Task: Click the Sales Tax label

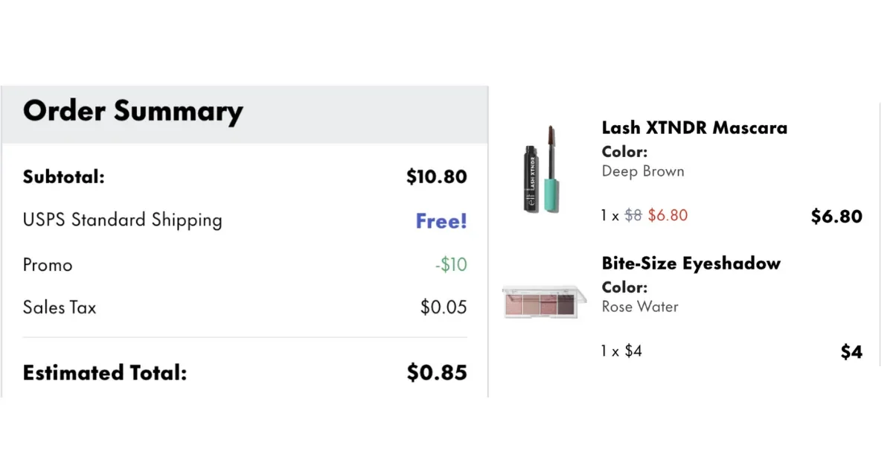Action: click(60, 307)
